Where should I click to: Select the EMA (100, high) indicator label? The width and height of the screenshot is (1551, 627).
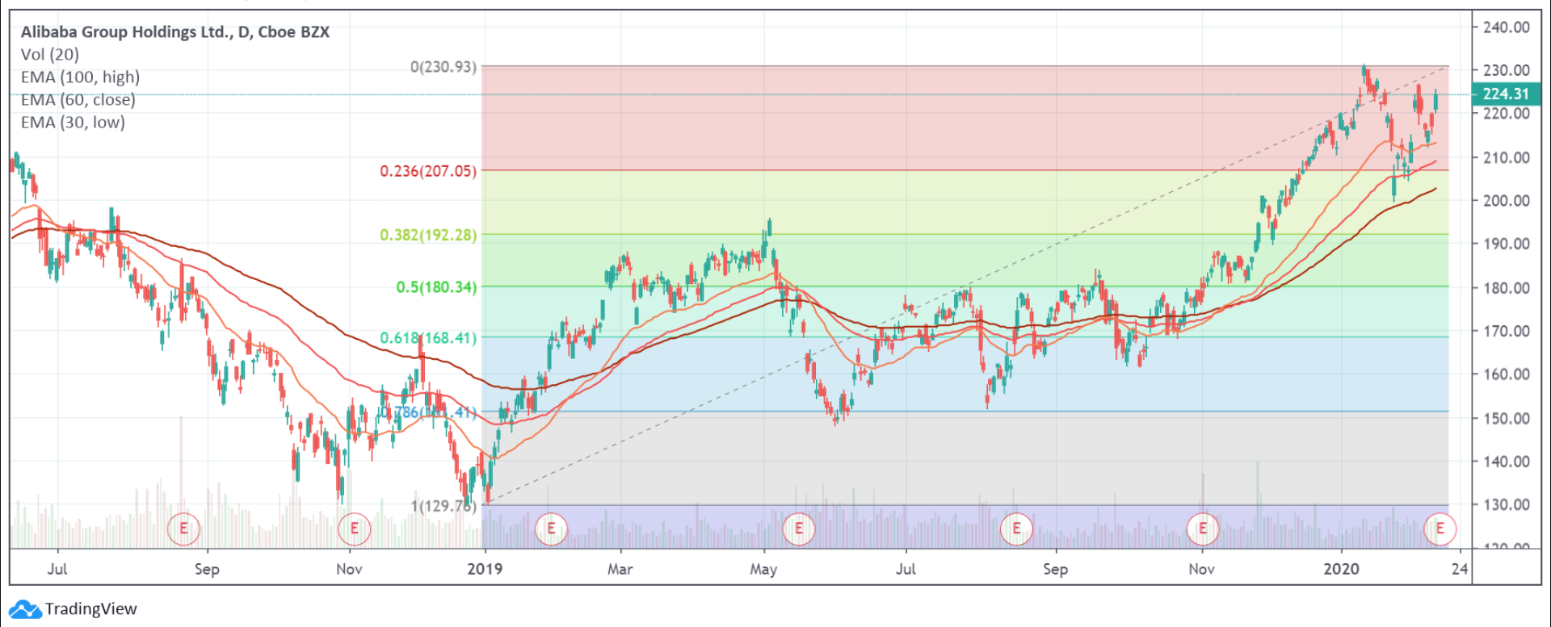(x=80, y=77)
